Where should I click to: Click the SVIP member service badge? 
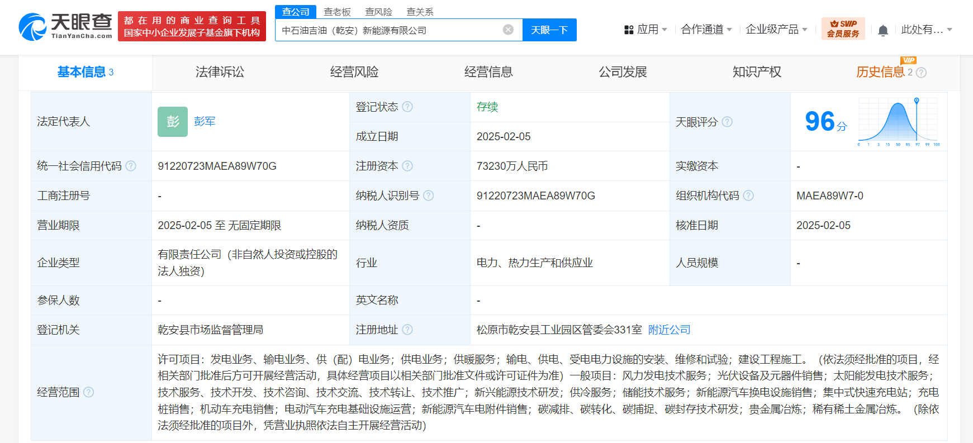pos(843,28)
